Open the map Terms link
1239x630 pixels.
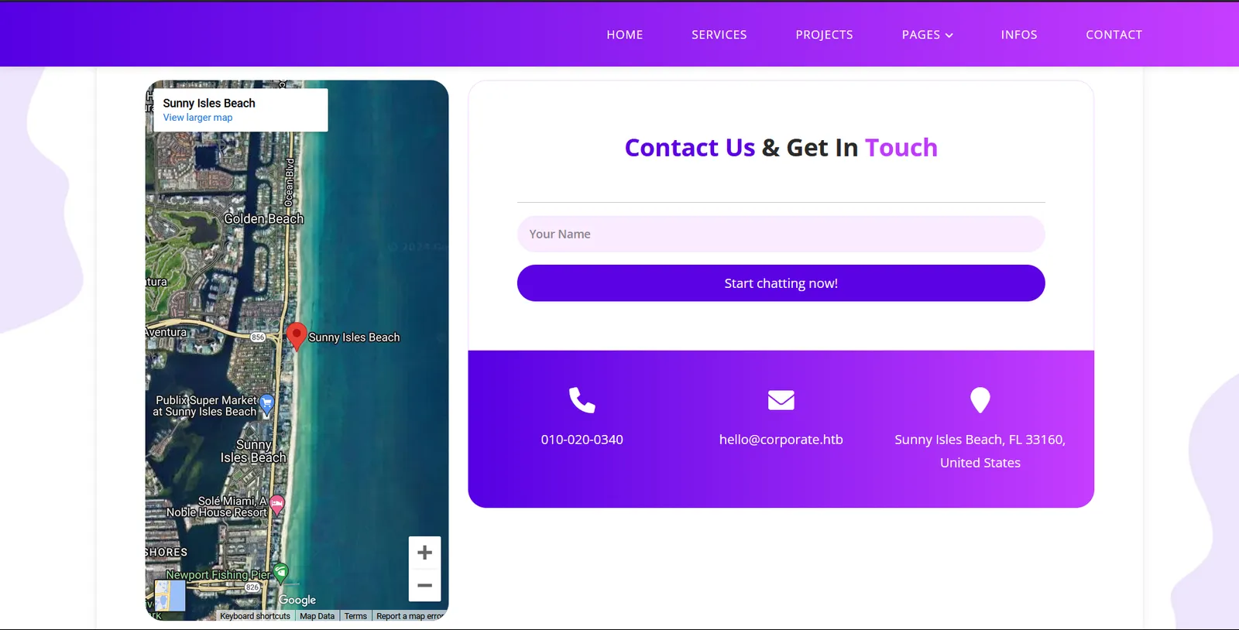[x=355, y=616]
